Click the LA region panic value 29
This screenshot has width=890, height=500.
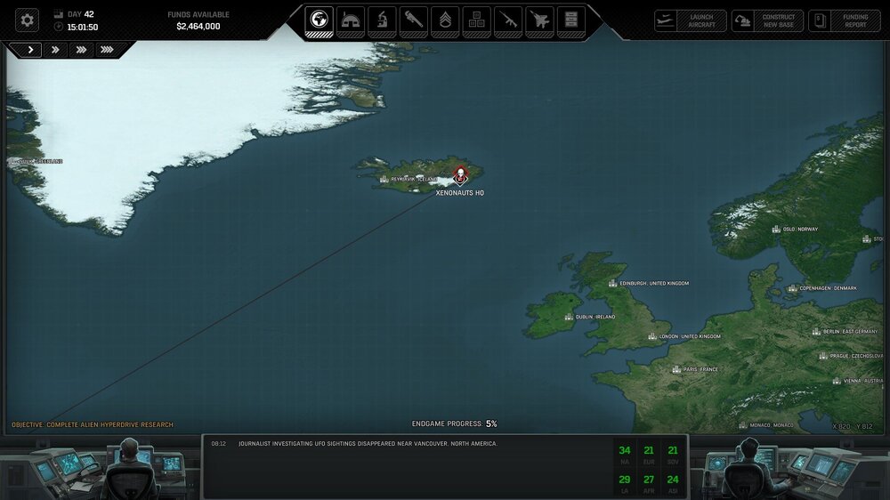[625, 480]
